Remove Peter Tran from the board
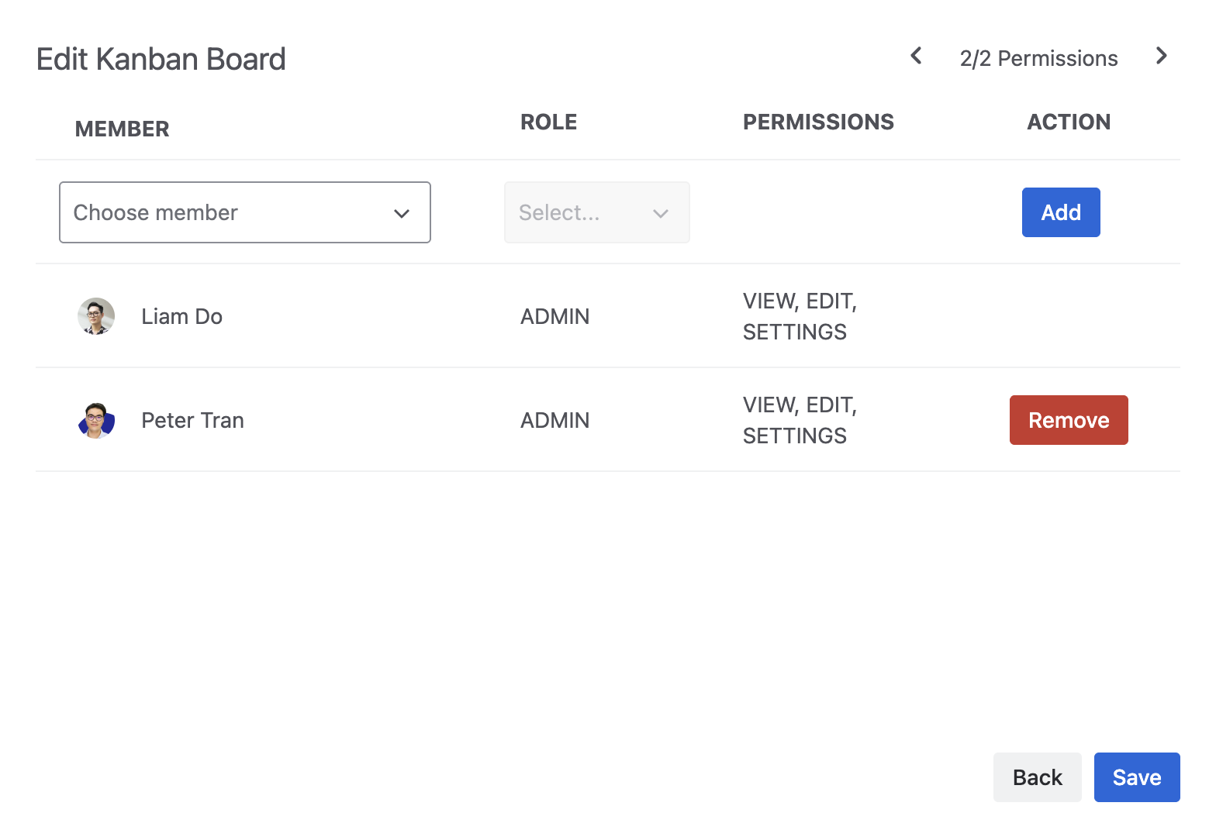 1068,420
